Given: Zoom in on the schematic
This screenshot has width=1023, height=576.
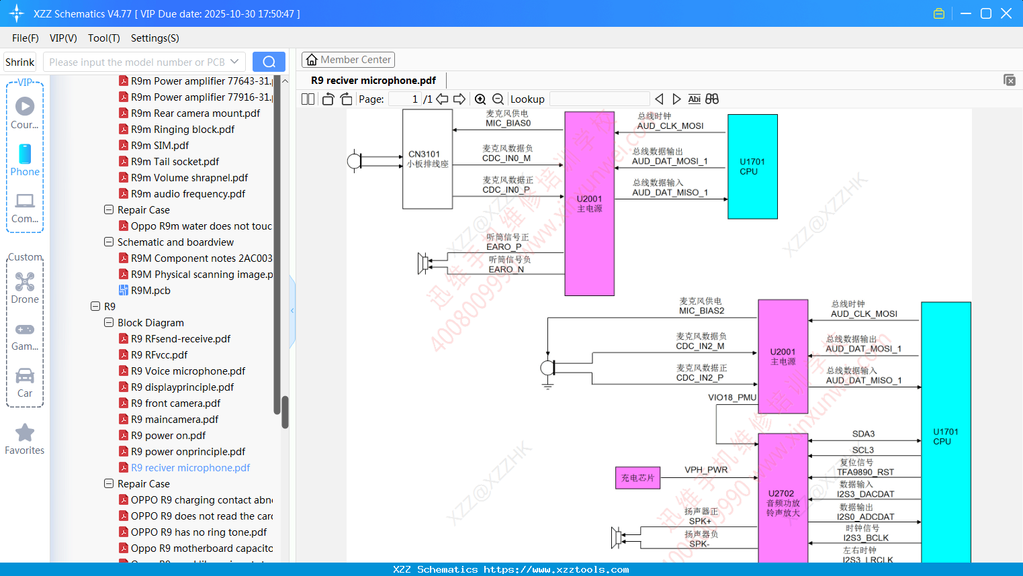Looking at the screenshot, I should click(480, 99).
